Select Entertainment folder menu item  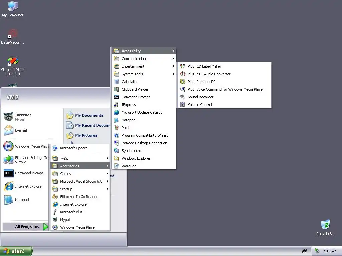click(144, 66)
